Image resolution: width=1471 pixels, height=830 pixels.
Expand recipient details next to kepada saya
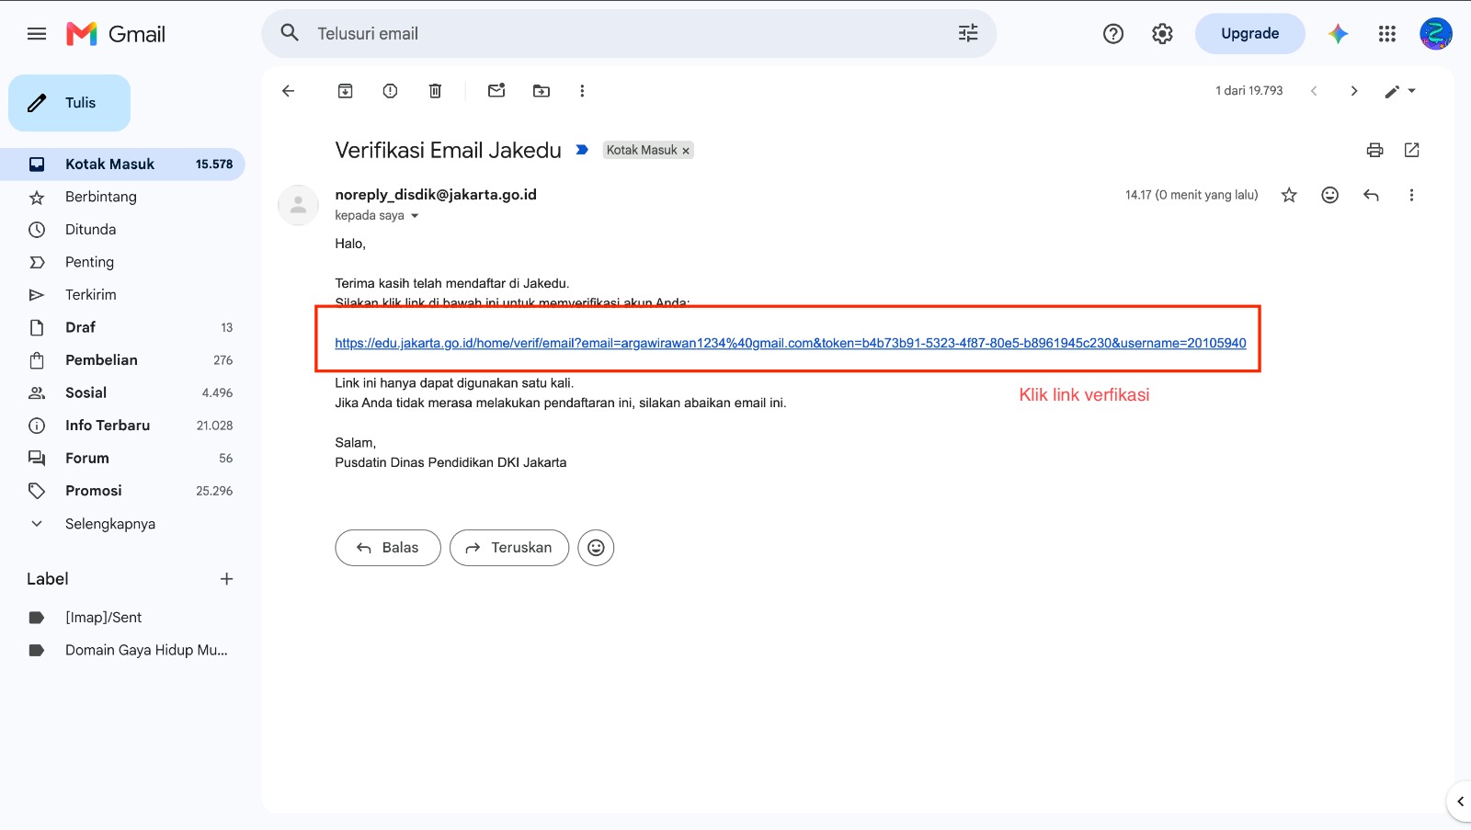tap(415, 216)
